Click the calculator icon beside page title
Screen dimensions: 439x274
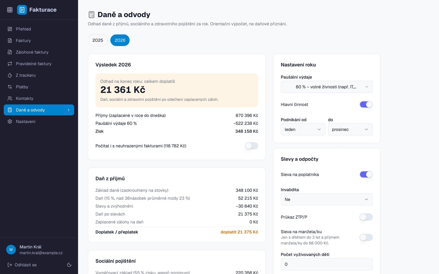[x=91, y=15]
